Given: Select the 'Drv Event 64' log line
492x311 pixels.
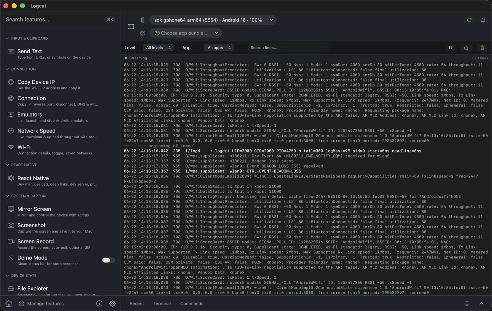Looking at the screenshot, I should [x=256, y=156].
